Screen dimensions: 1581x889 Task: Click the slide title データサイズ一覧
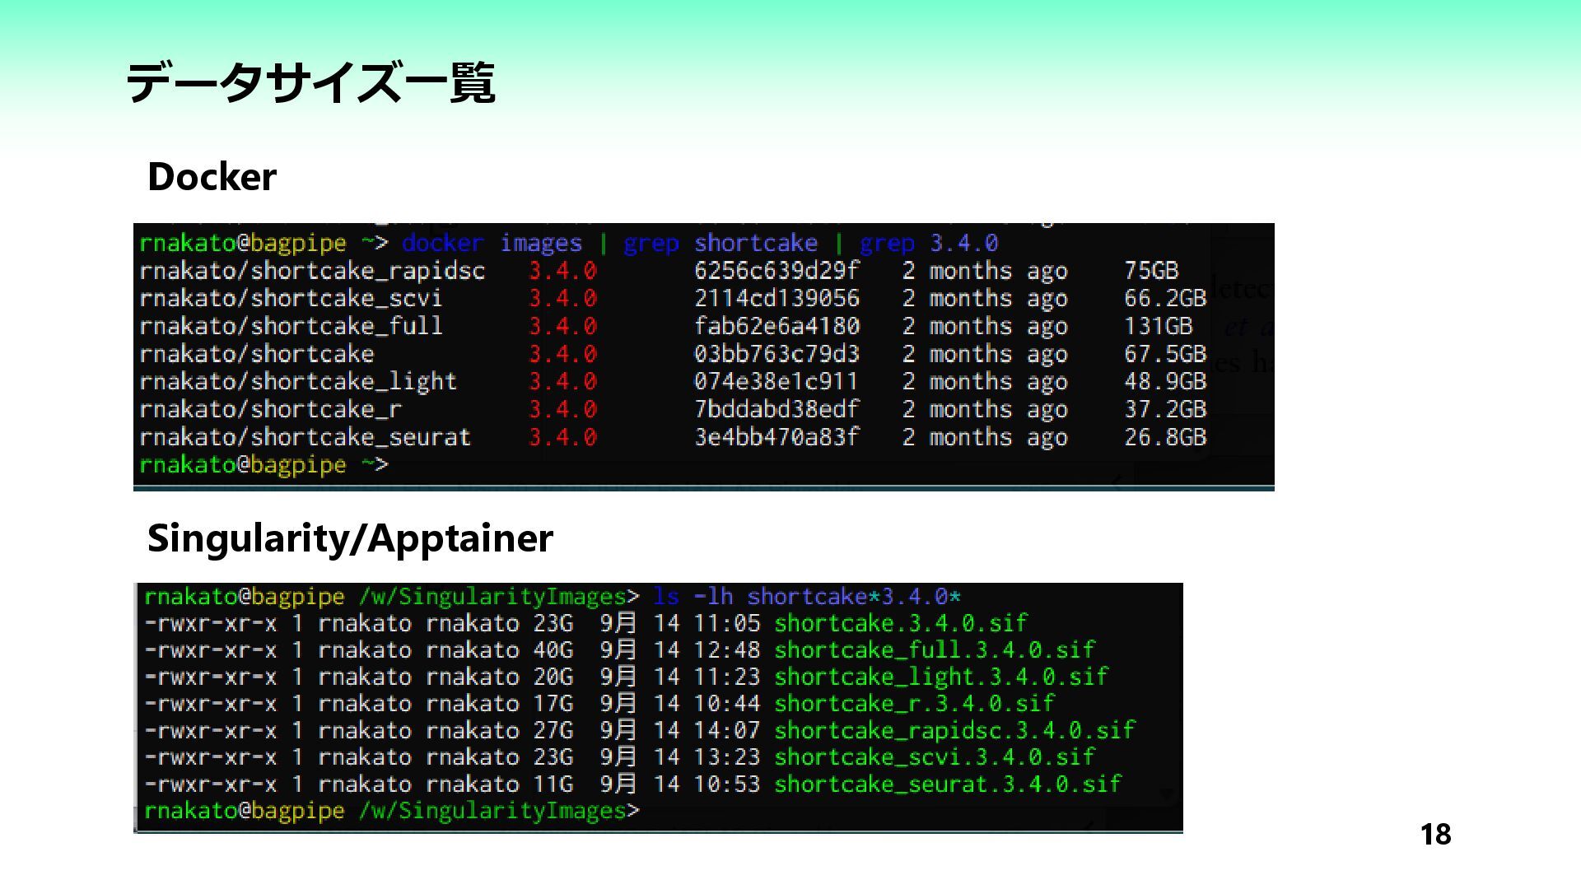[310, 82]
